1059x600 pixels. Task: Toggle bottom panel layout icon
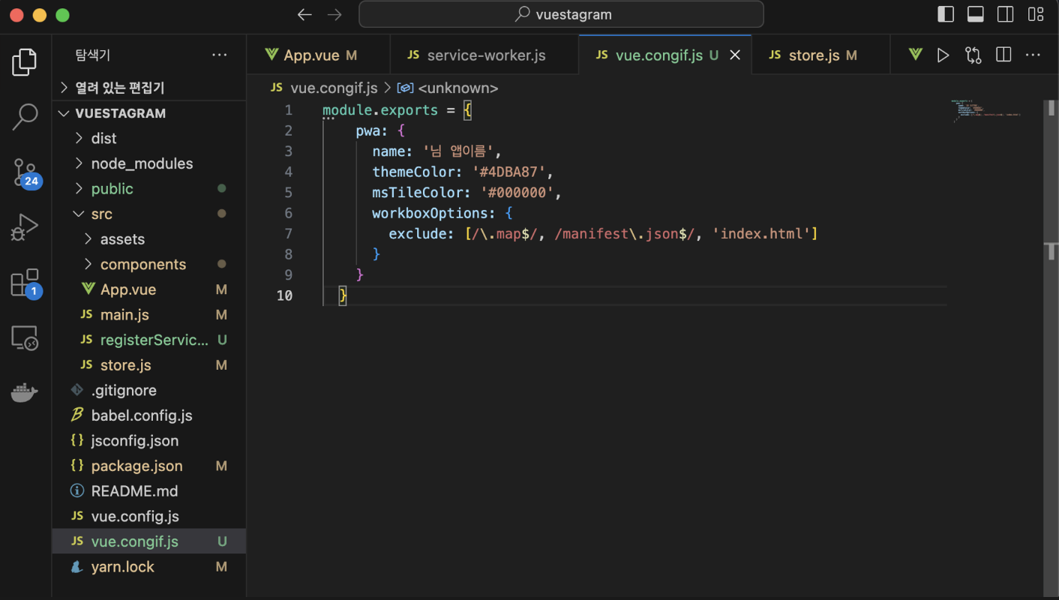pos(976,14)
